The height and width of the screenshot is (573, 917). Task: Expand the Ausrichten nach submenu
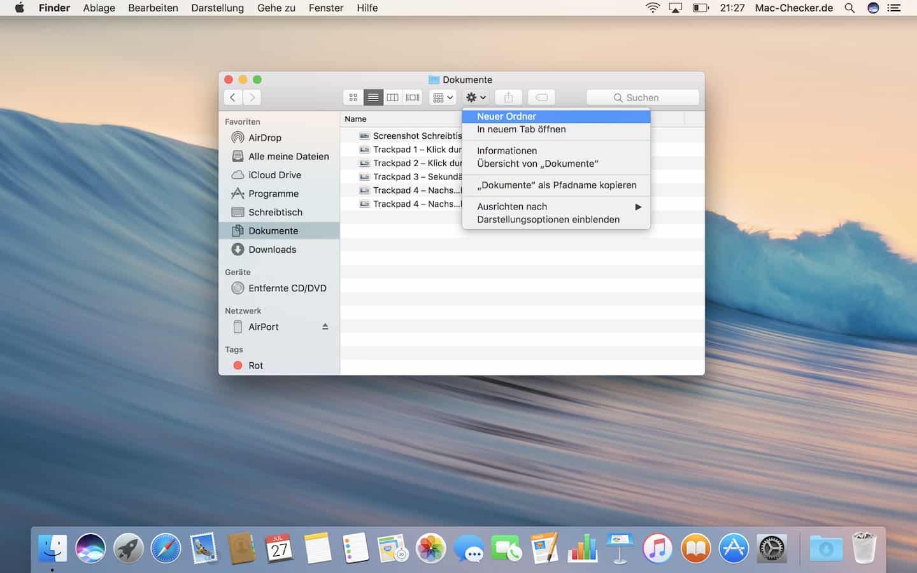point(556,207)
